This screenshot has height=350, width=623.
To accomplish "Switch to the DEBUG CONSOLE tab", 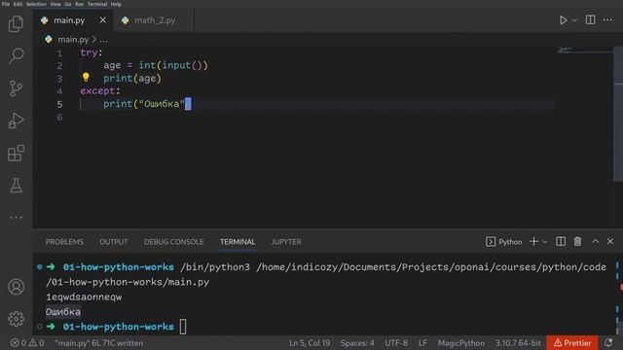I will click(173, 242).
